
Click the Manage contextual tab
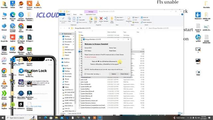pyautogui.click(x=91, y=12)
